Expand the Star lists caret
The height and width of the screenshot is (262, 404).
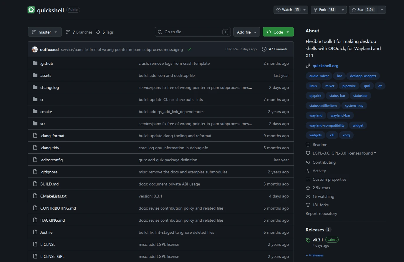382,10
